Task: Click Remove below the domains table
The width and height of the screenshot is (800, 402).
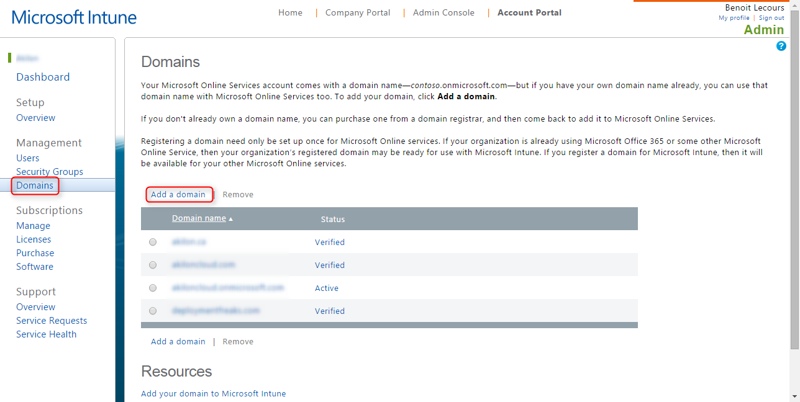Action: pos(238,341)
